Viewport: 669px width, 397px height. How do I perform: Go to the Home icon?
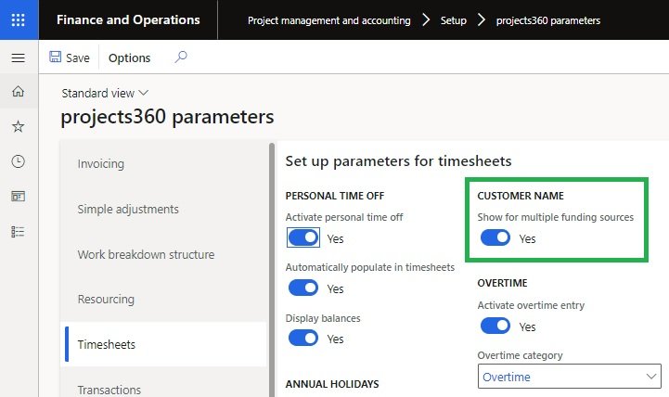[x=19, y=91]
